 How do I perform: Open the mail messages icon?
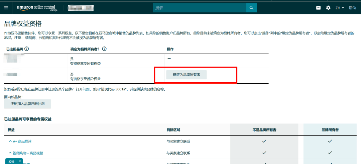pos(319,8)
